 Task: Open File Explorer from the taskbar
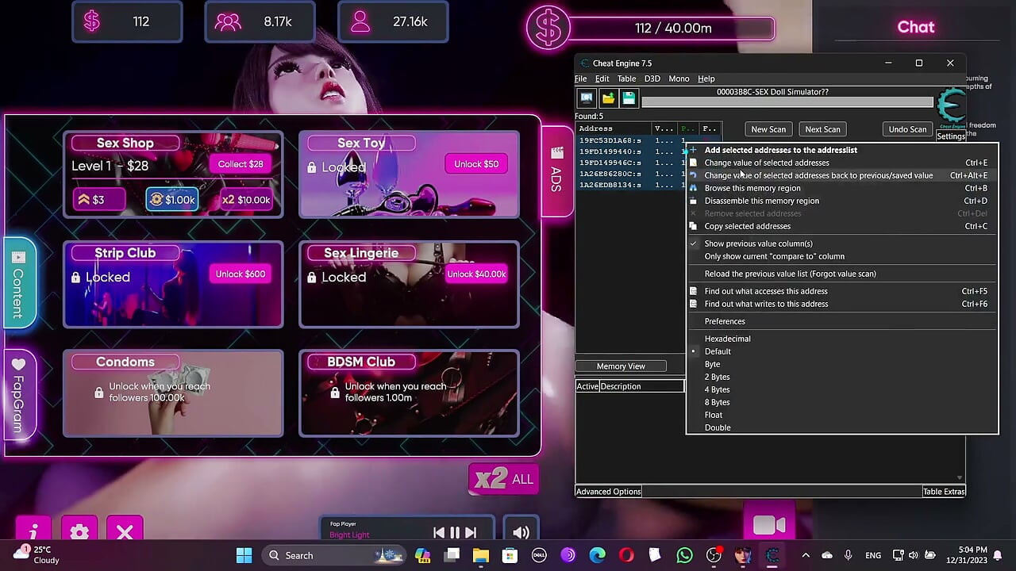tap(481, 555)
